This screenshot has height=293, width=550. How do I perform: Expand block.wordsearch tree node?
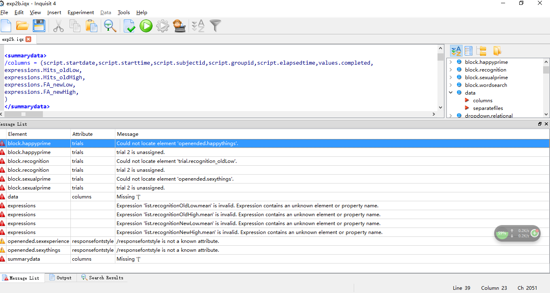pos(450,85)
